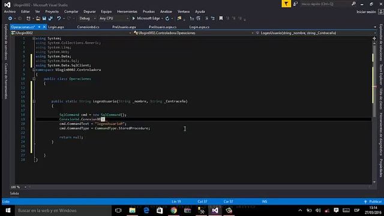Collapse the using directives block
The height and width of the screenshot is (216, 384).
click(34, 38)
